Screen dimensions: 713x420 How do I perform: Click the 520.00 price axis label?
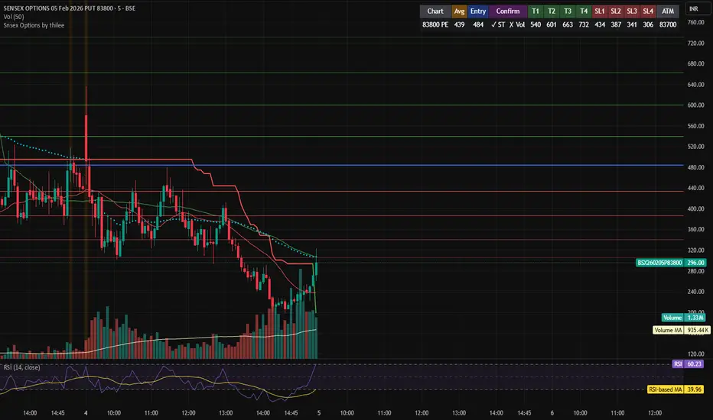695,146
